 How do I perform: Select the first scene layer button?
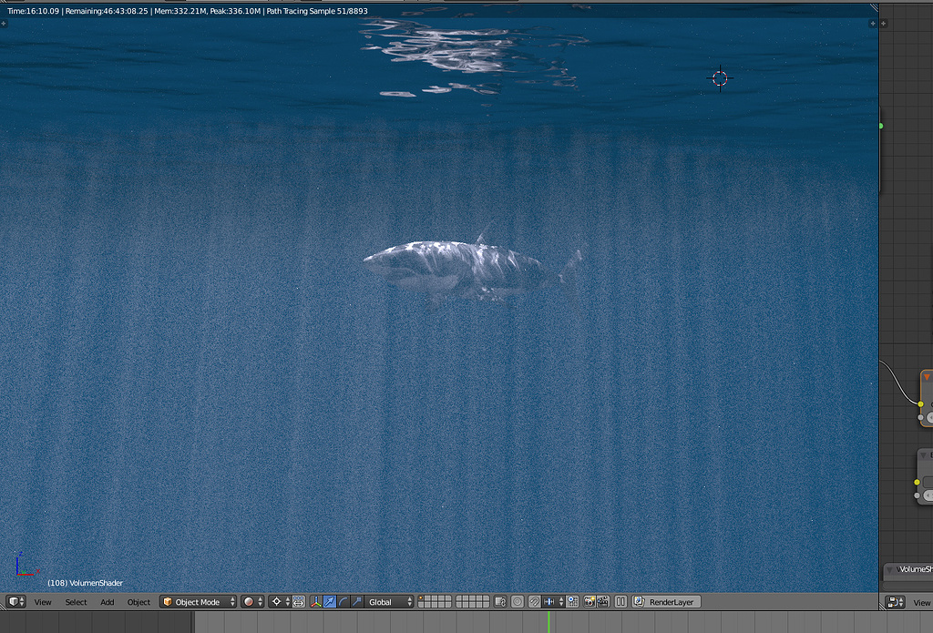[x=421, y=598]
